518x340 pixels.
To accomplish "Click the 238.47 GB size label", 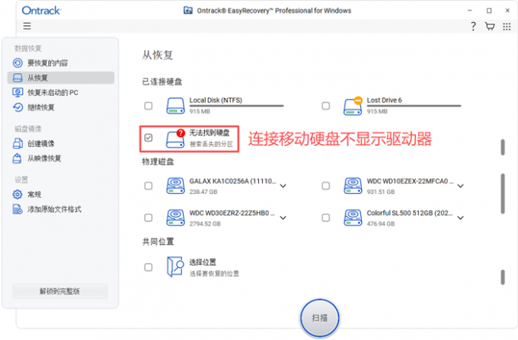I will pyautogui.click(x=203, y=192).
